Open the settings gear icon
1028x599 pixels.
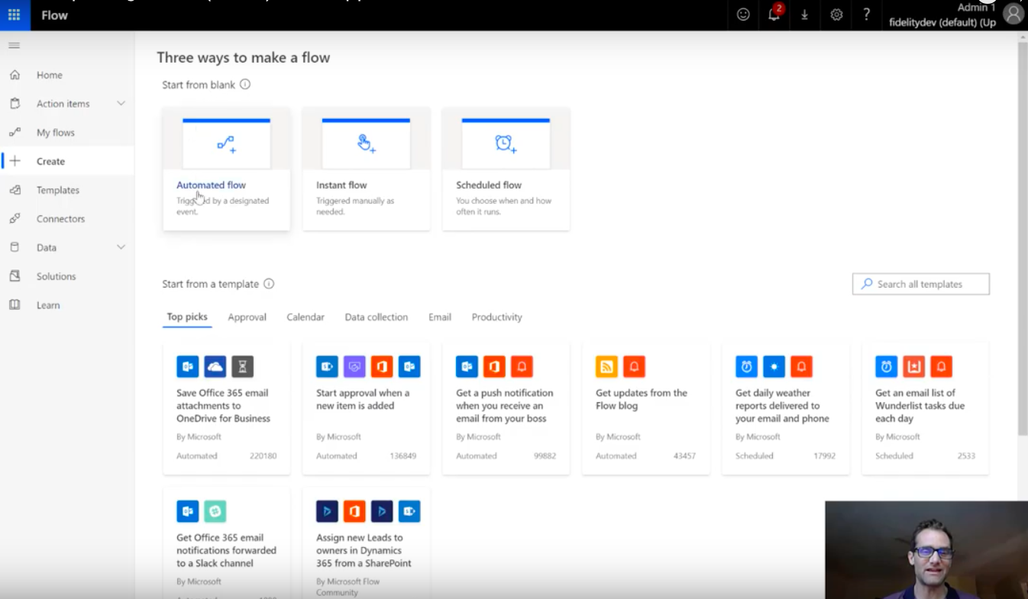(836, 14)
